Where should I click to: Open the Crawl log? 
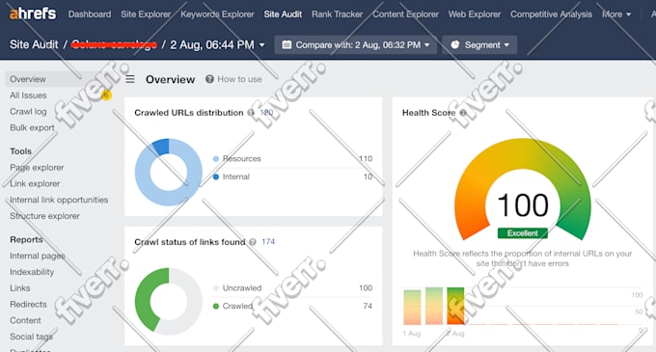(28, 112)
